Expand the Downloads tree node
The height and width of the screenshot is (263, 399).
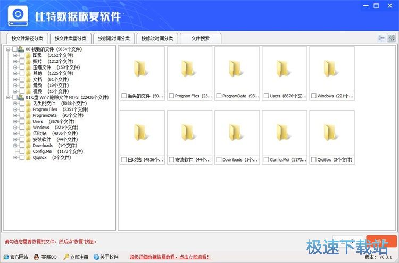(x=15, y=146)
